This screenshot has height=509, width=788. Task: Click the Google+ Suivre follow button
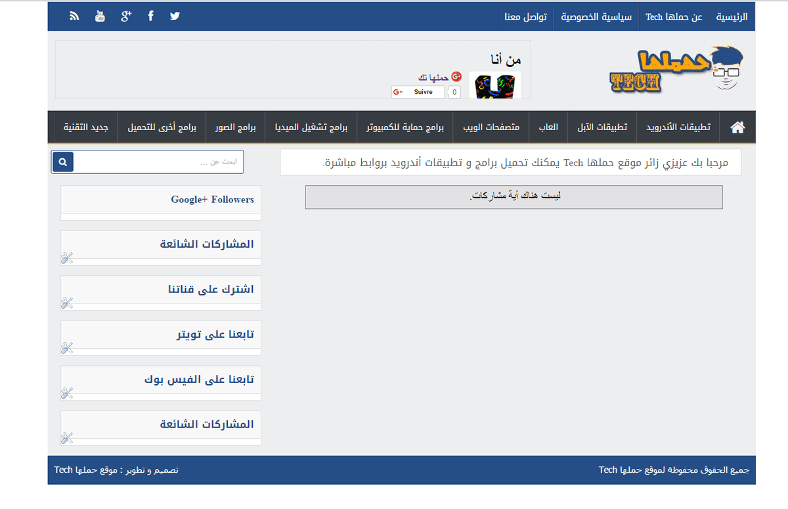[x=418, y=92]
